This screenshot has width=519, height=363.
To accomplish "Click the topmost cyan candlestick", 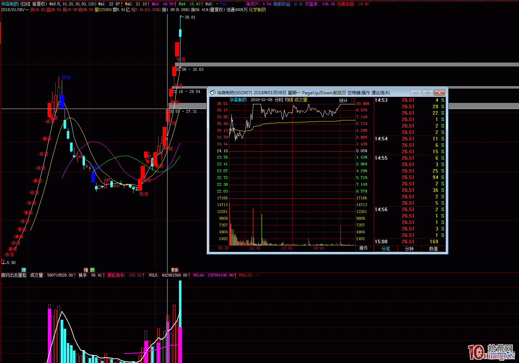I will (x=180, y=33).
